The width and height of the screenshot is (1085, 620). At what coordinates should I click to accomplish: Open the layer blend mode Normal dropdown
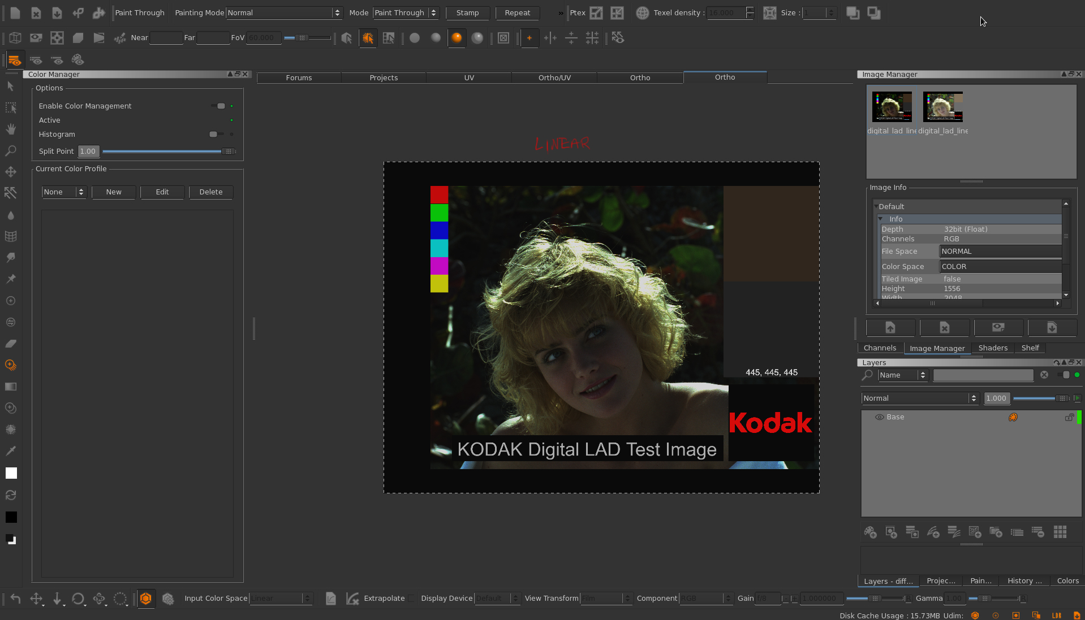[x=920, y=398]
